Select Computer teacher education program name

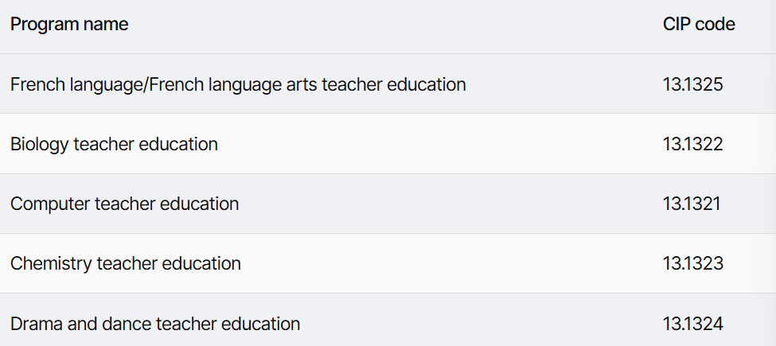coord(124,204)
